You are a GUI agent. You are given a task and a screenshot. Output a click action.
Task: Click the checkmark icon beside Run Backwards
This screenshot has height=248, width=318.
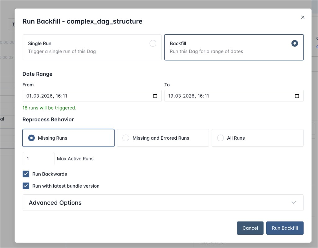26,174
